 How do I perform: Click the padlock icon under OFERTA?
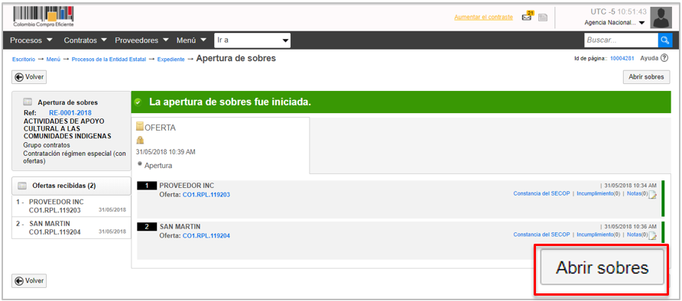tap(140, 140)
